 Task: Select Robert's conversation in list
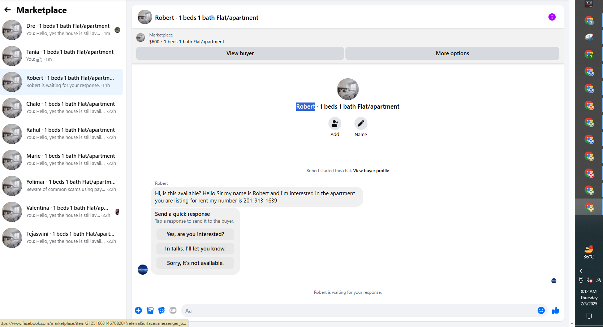pos(61,82)
